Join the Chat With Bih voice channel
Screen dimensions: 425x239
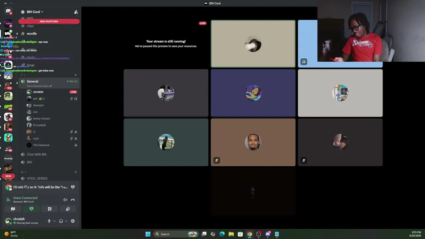click(49, 154)
